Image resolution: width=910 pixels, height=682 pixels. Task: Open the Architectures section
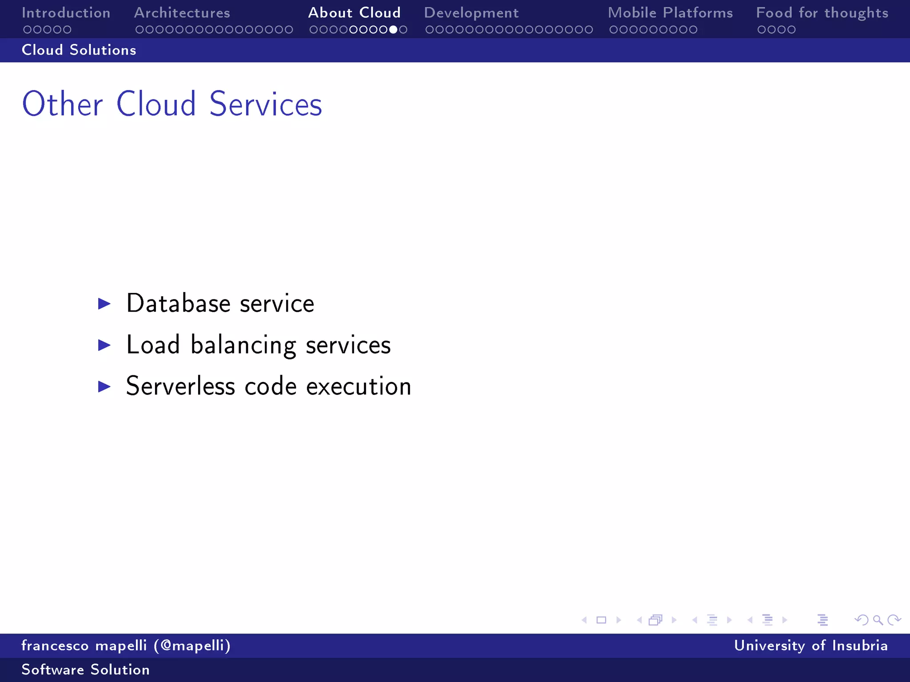tap(182, 12)
